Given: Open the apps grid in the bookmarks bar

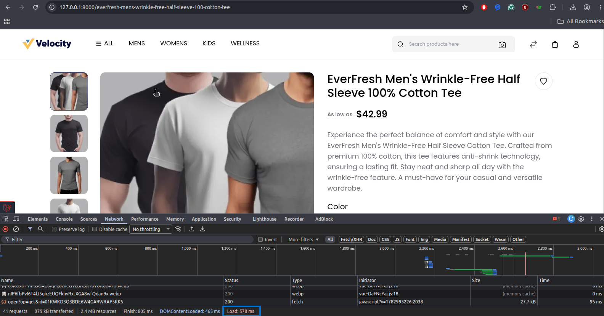Looking at the screenshot, I should click(x=7, y=21).
